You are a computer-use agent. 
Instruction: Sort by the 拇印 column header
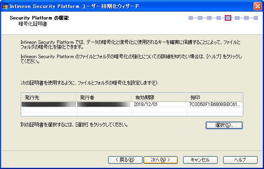[214, 97]
